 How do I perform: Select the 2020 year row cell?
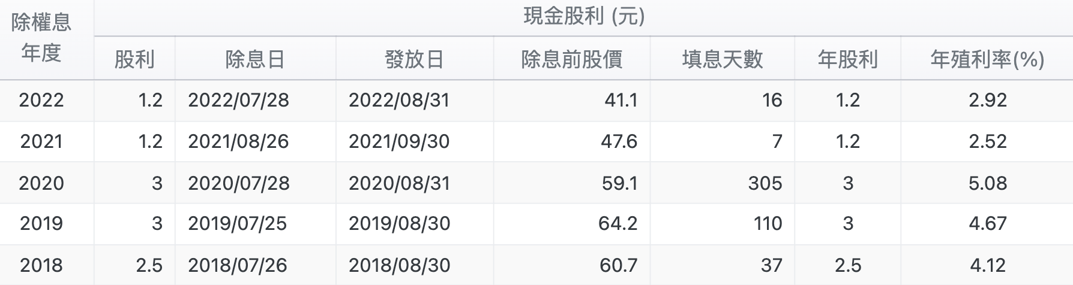coord(41,183)
